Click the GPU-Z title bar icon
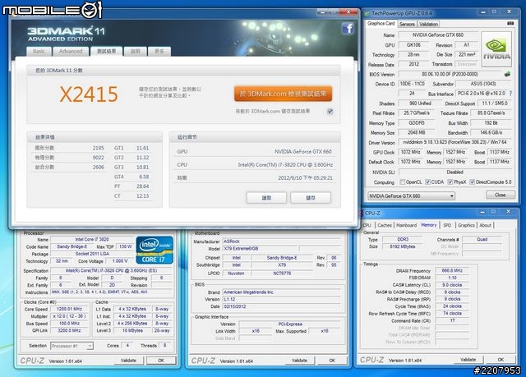Viewport: 526px width, 377px height. click(x=367, y=13)
